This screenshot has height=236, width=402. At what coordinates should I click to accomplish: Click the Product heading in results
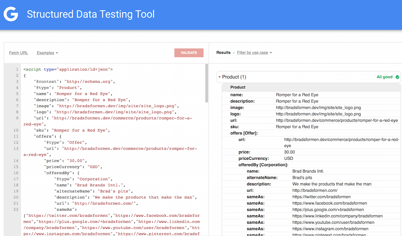pos(238,87)
